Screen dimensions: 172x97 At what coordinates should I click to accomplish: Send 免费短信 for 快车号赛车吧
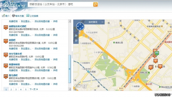click(13, 60)
